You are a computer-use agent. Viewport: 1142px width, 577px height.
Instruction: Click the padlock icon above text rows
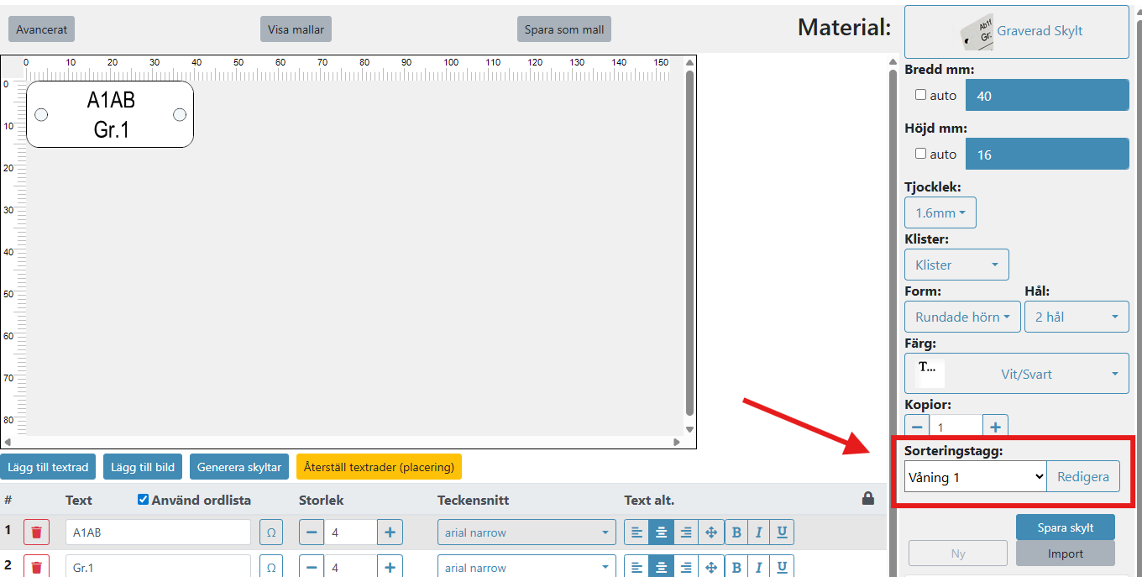pos(868,499)
